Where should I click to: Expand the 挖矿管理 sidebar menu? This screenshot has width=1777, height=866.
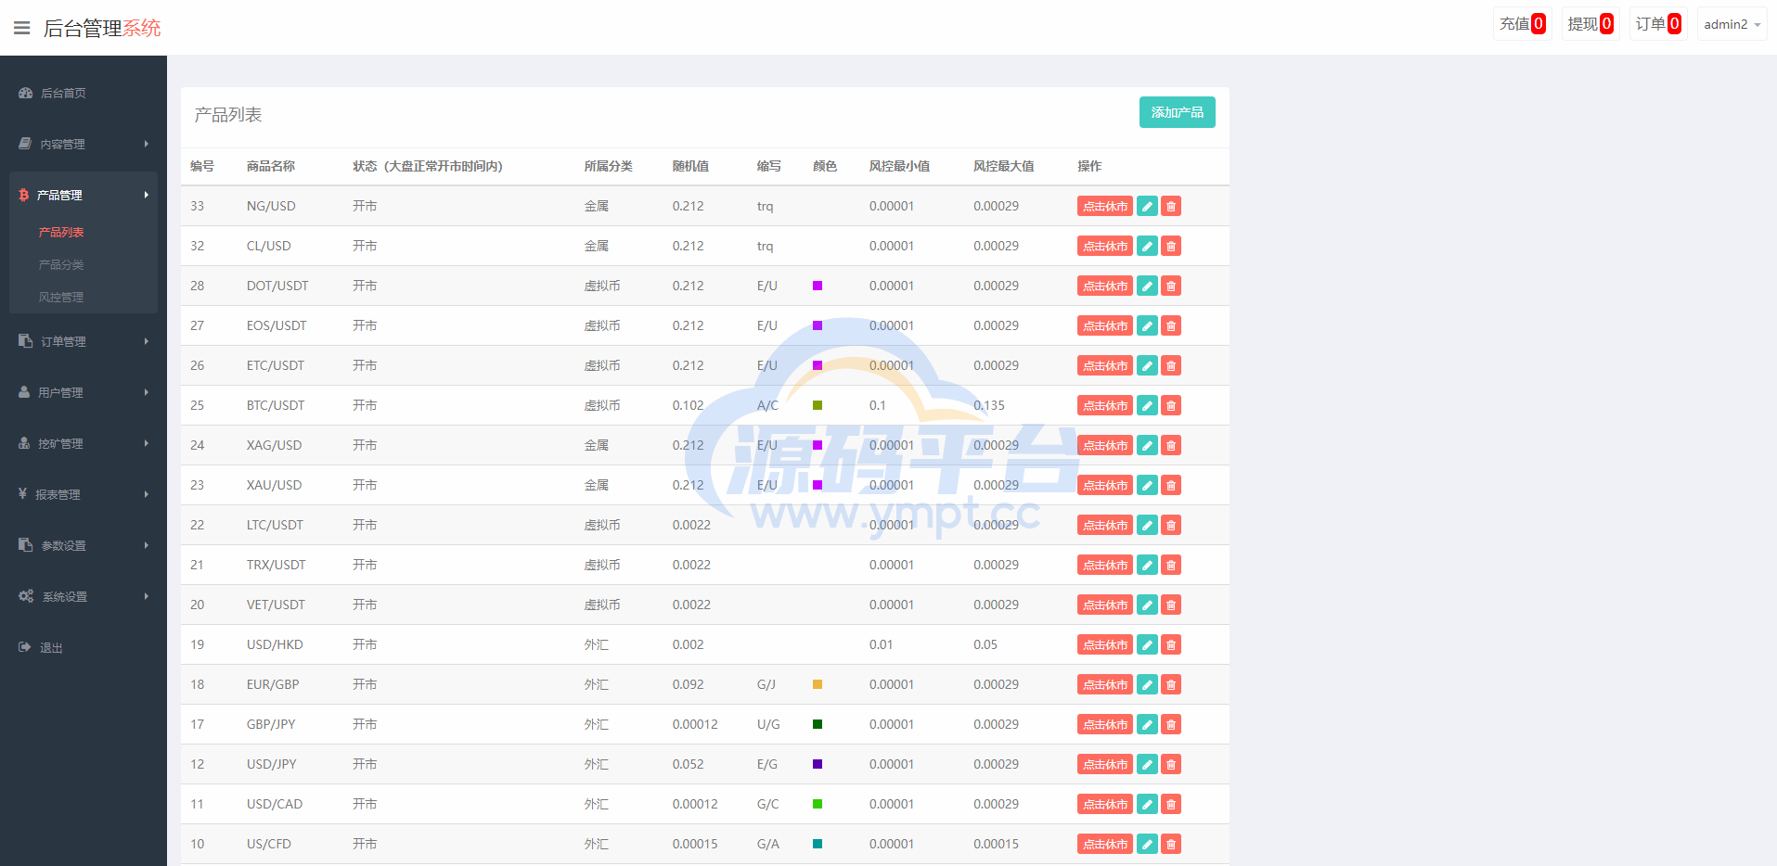pos(84,443)
